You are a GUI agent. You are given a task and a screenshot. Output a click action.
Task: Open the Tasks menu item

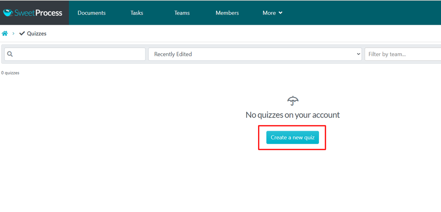pyautogui.click(x=137, y=13)
